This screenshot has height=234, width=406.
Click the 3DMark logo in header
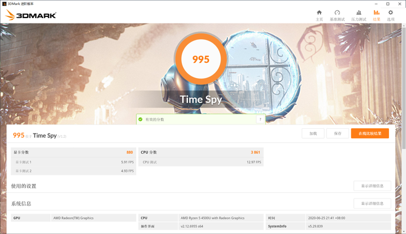[30, 15]
